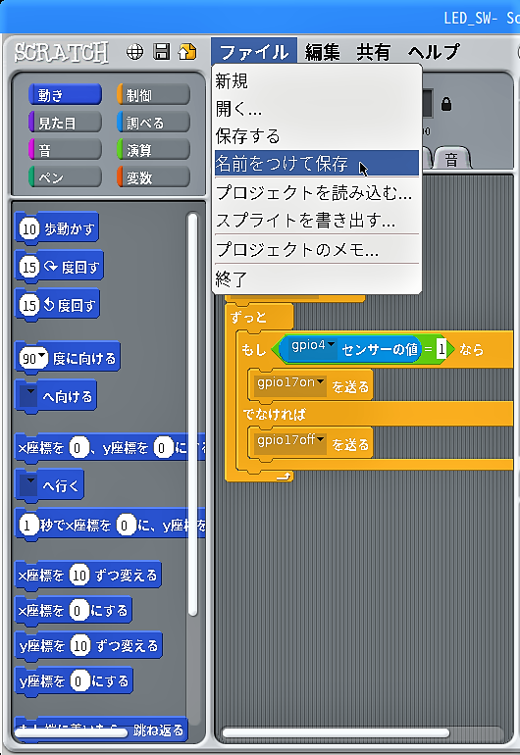The image size is (520, 755).
Task: Select the ペン blocks category
Action: tap(65, 177)
